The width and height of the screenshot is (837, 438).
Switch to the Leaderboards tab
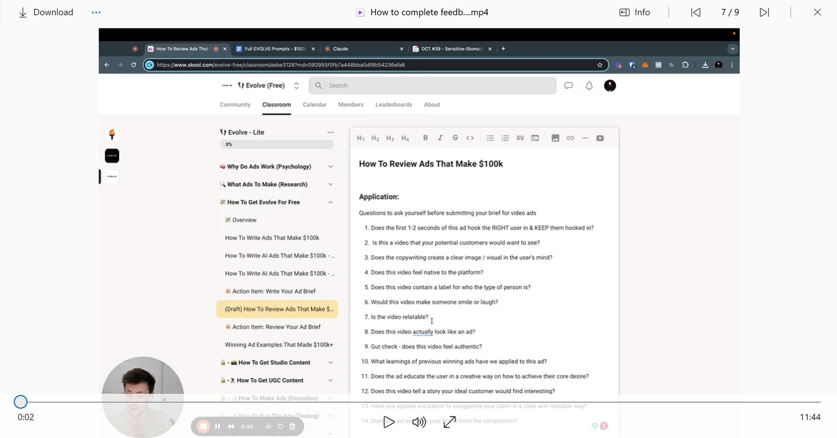tap(394, 104)
